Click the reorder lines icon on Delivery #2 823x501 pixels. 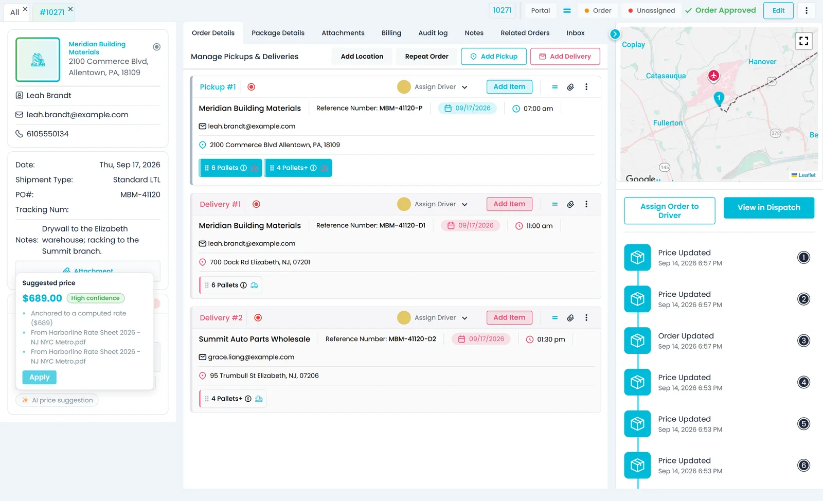point(554,318)
